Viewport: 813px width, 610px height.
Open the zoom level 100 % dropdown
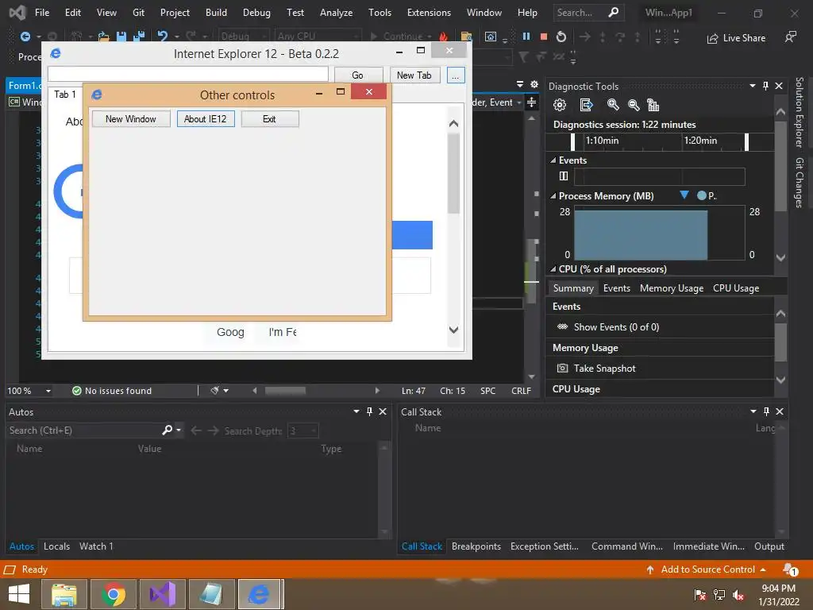pos(48,391)
